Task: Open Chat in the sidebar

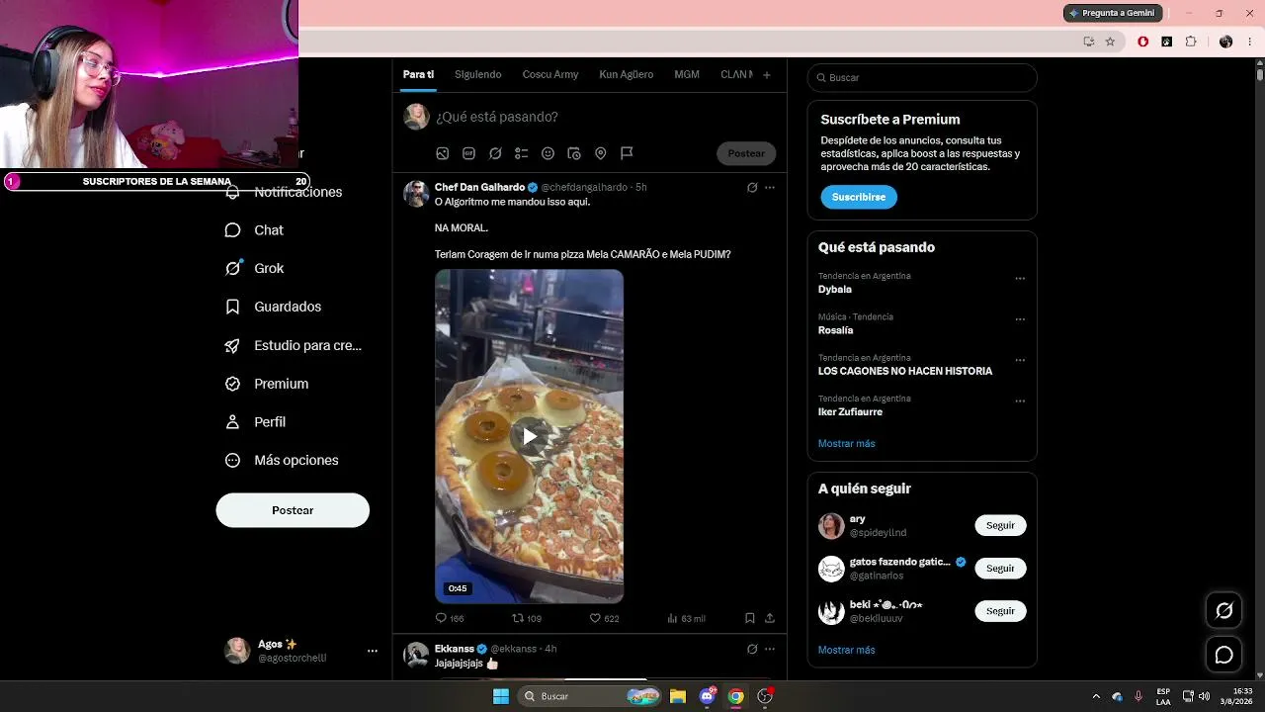Action: pos(254,230)
